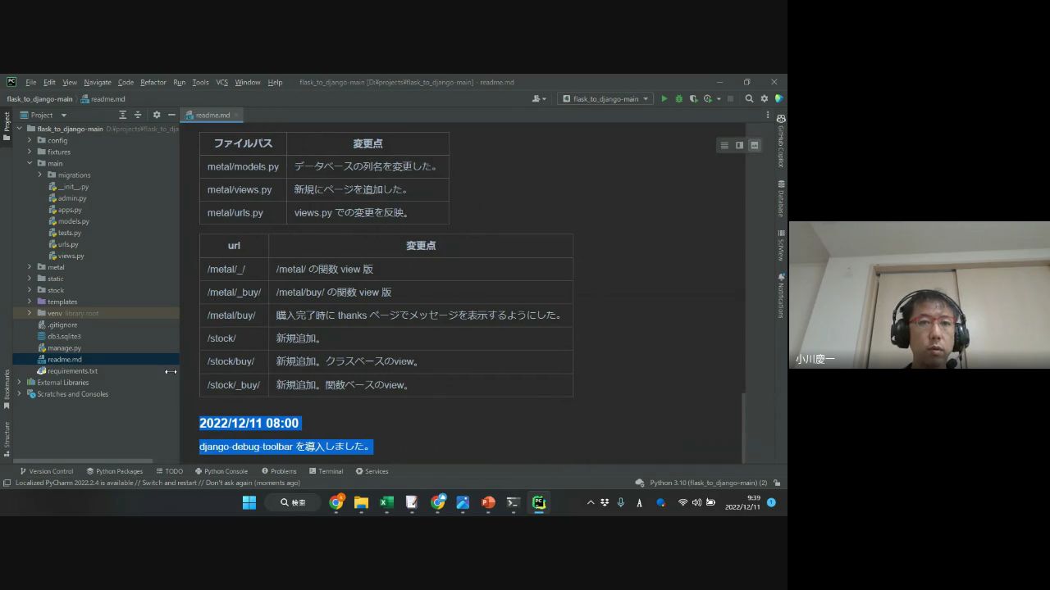This screenshot has width=1050, height=590.
Task: Hide the Project tool window
Action: (171, 116)
